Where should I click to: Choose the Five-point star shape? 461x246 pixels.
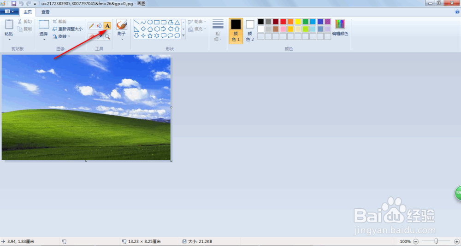pos(150,35)
